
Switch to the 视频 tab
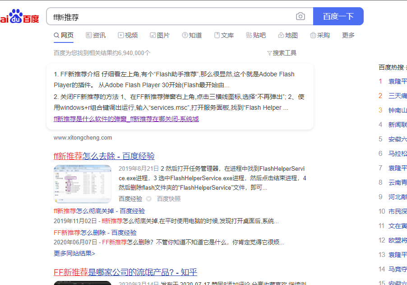[x=128, y=35]
